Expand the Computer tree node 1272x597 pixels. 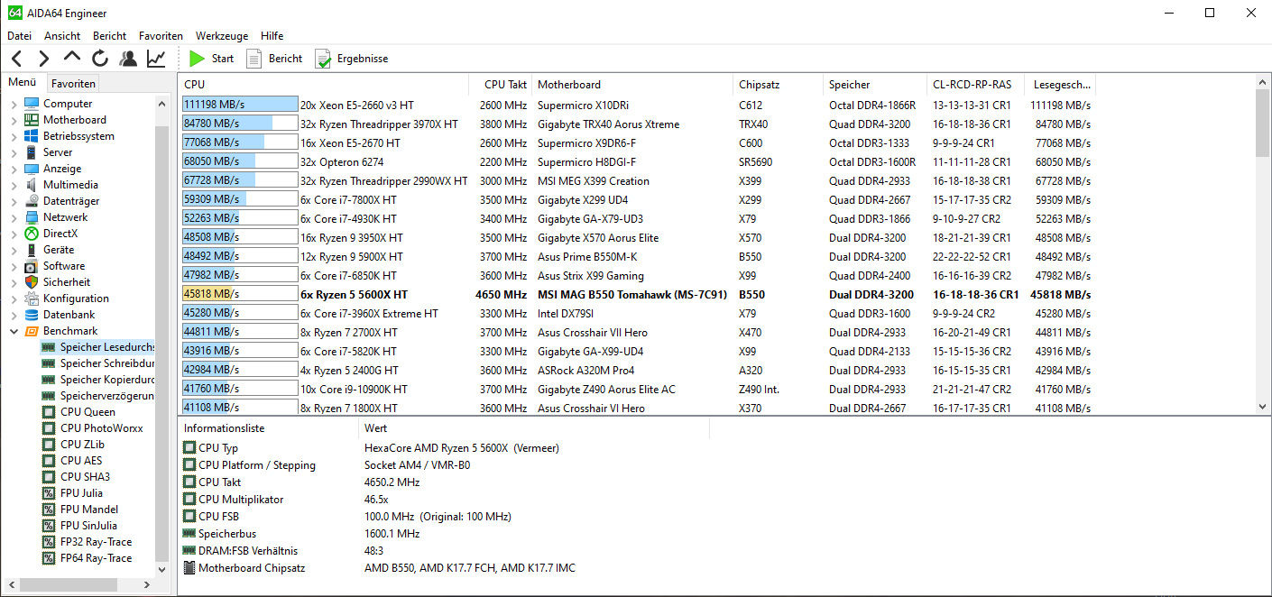click(14, 104)
